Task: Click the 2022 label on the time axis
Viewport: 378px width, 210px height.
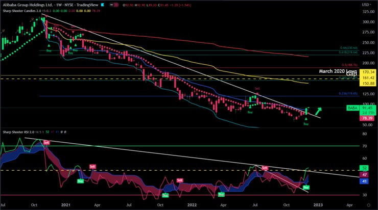Action: [x=192, y=205]
